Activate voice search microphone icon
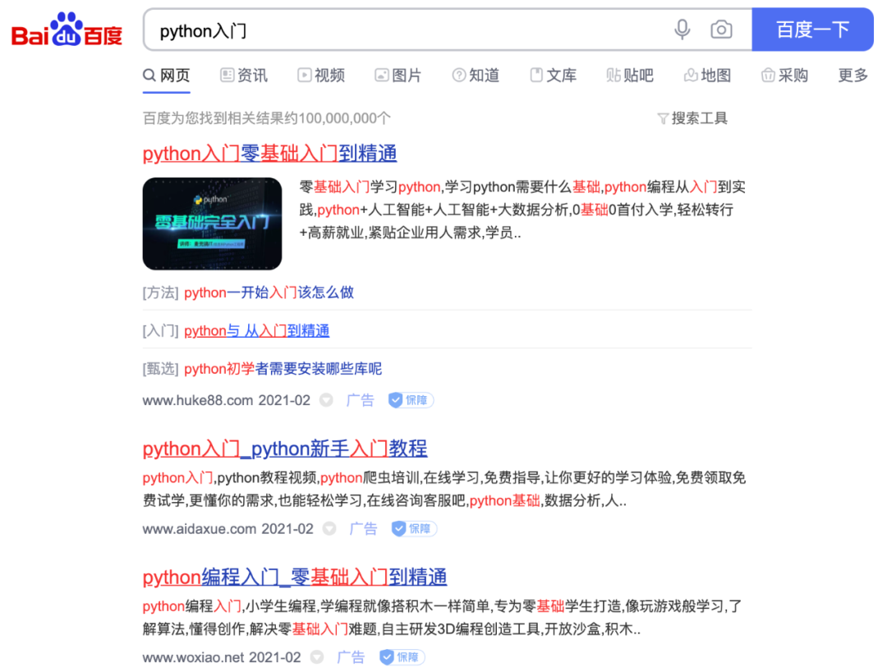The image size is (887, 672). point(682,30)
